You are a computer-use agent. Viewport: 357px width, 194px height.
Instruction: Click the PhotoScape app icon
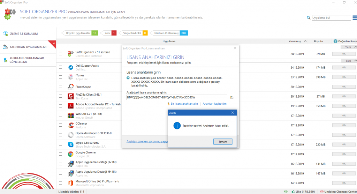click(70, 87)
